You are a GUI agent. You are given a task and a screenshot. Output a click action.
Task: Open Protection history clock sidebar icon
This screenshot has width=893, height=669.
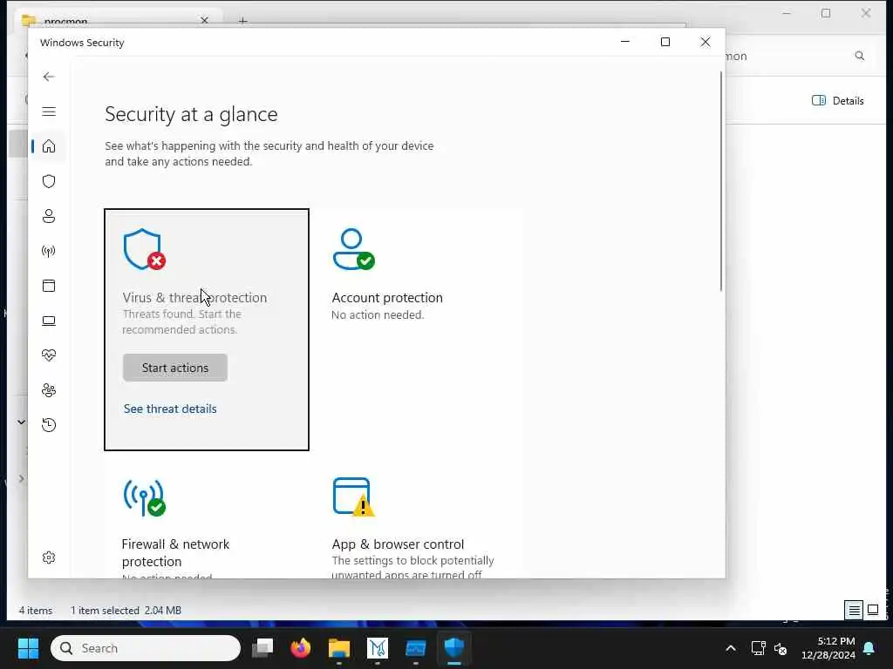[49, 425]
